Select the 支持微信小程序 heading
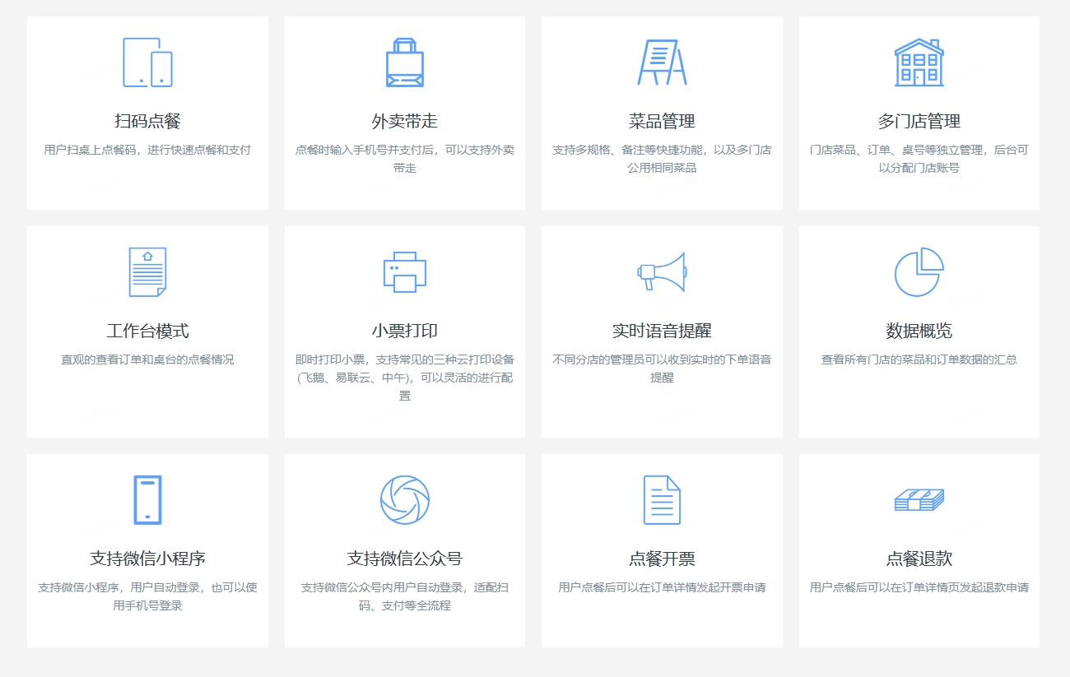This screenshot has width=1070, height=677. [147, 559]
